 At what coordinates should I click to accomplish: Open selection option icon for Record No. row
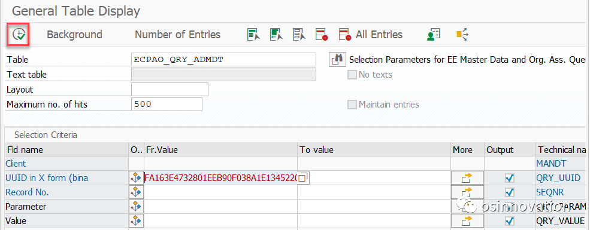coord(136,192)
